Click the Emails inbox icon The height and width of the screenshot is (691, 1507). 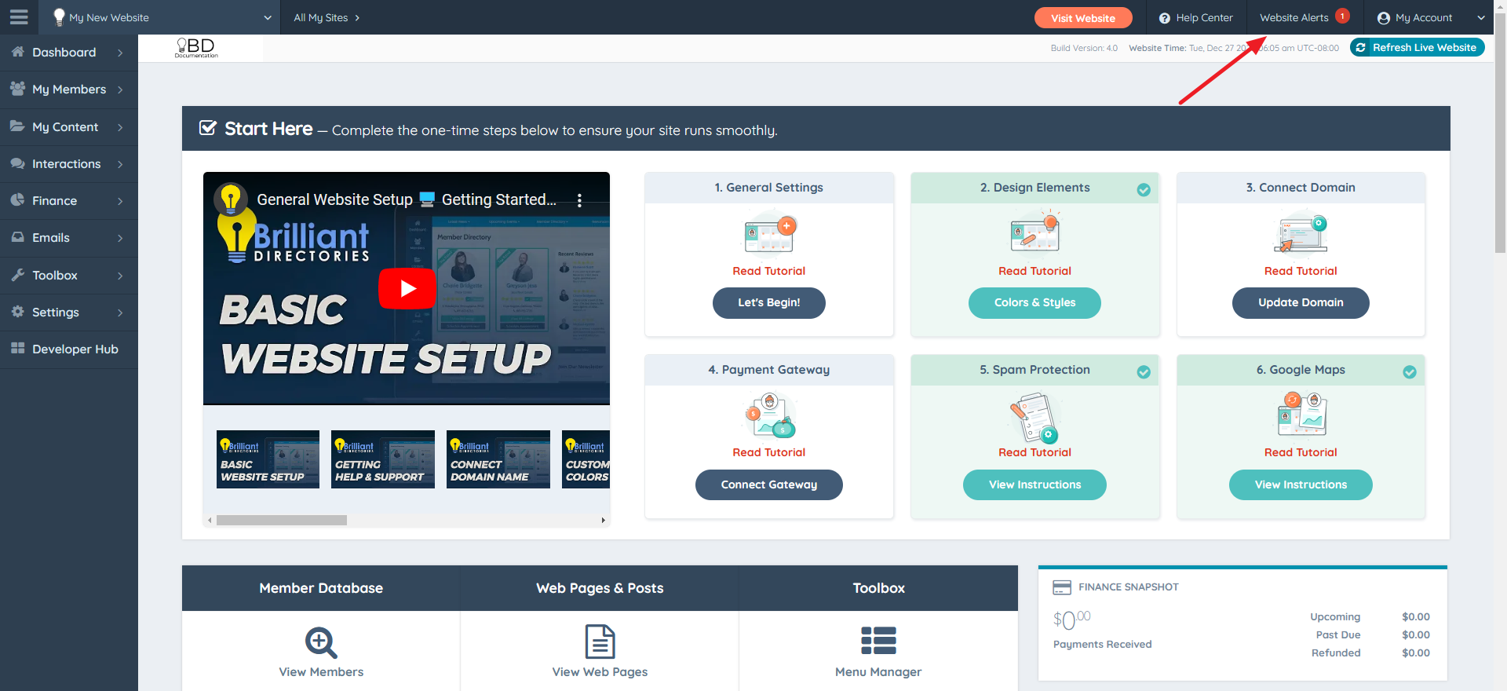pyautogui.click(x=17, y=237)
